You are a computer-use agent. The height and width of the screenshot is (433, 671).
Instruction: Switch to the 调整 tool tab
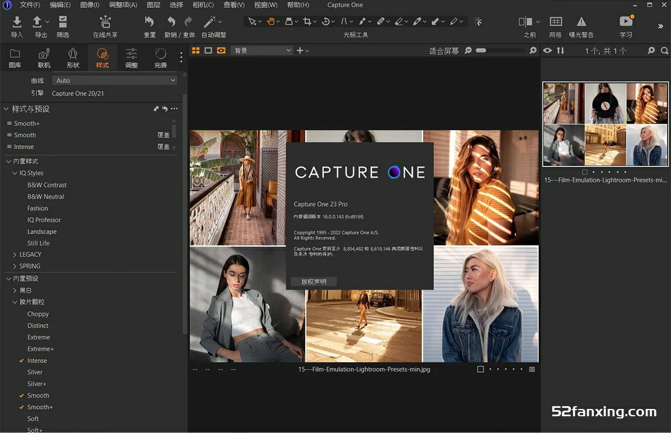tap(131, 58)
